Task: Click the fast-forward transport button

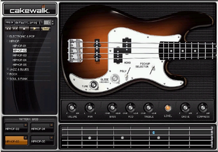Action: click(x=15, y=29)
